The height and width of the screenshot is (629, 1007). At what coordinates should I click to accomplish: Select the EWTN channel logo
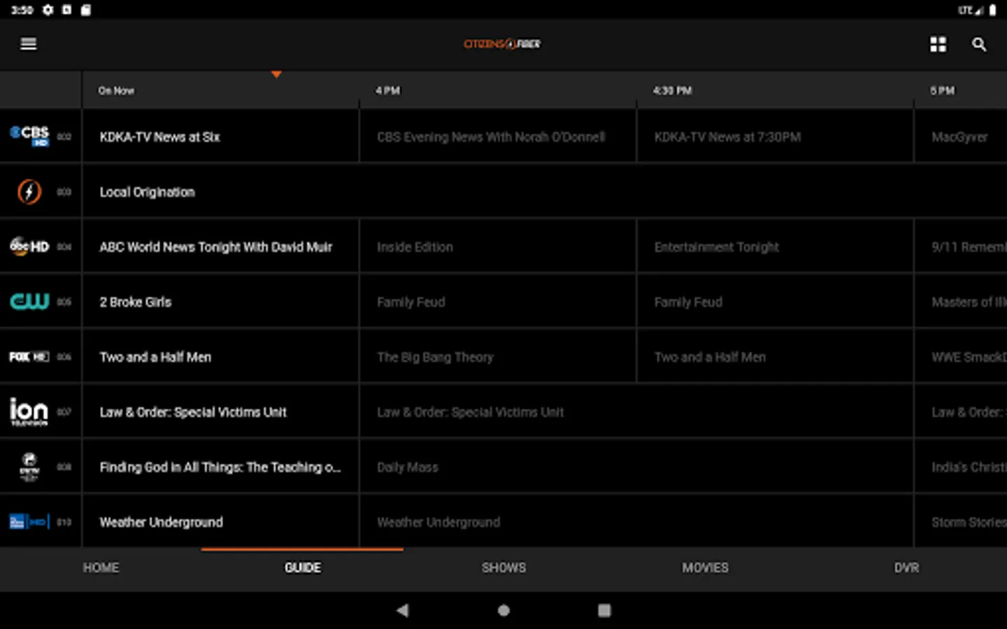click(x=29, y=466)
